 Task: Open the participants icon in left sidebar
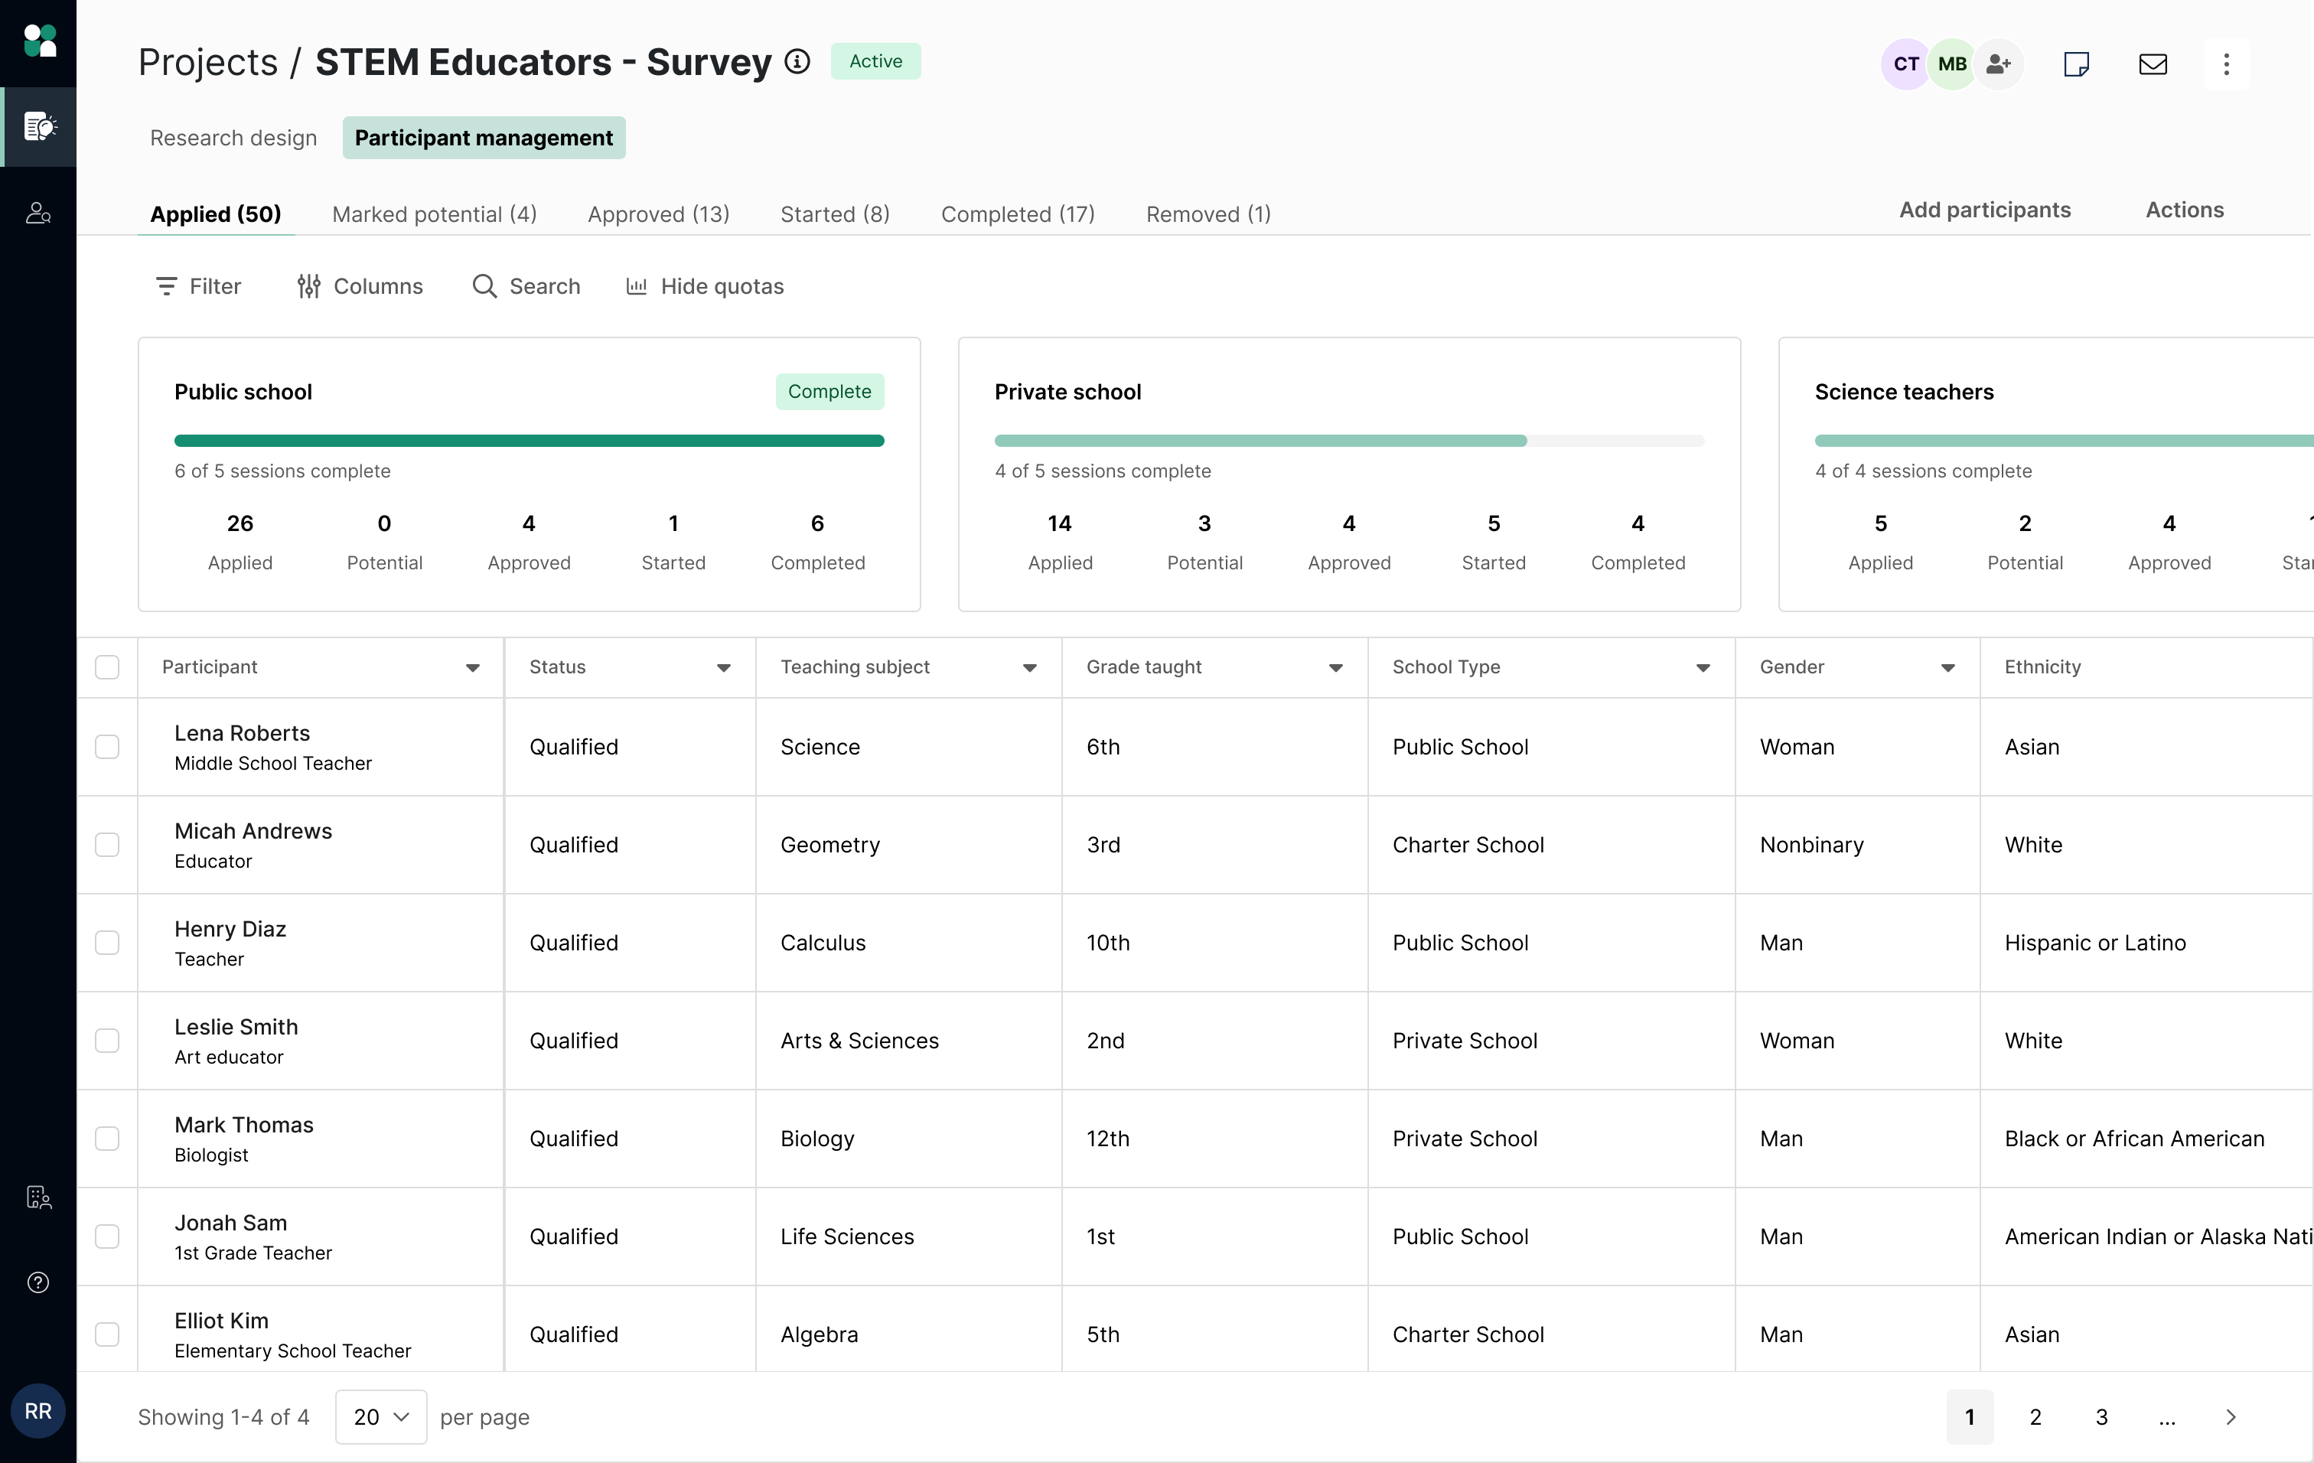click(38, 212)
